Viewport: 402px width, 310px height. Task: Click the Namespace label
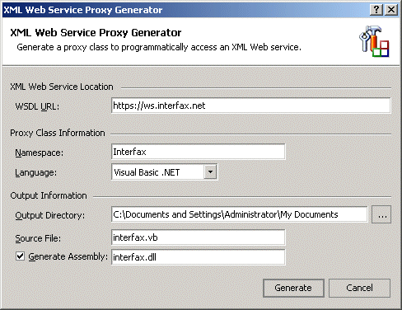click(39, 153)
